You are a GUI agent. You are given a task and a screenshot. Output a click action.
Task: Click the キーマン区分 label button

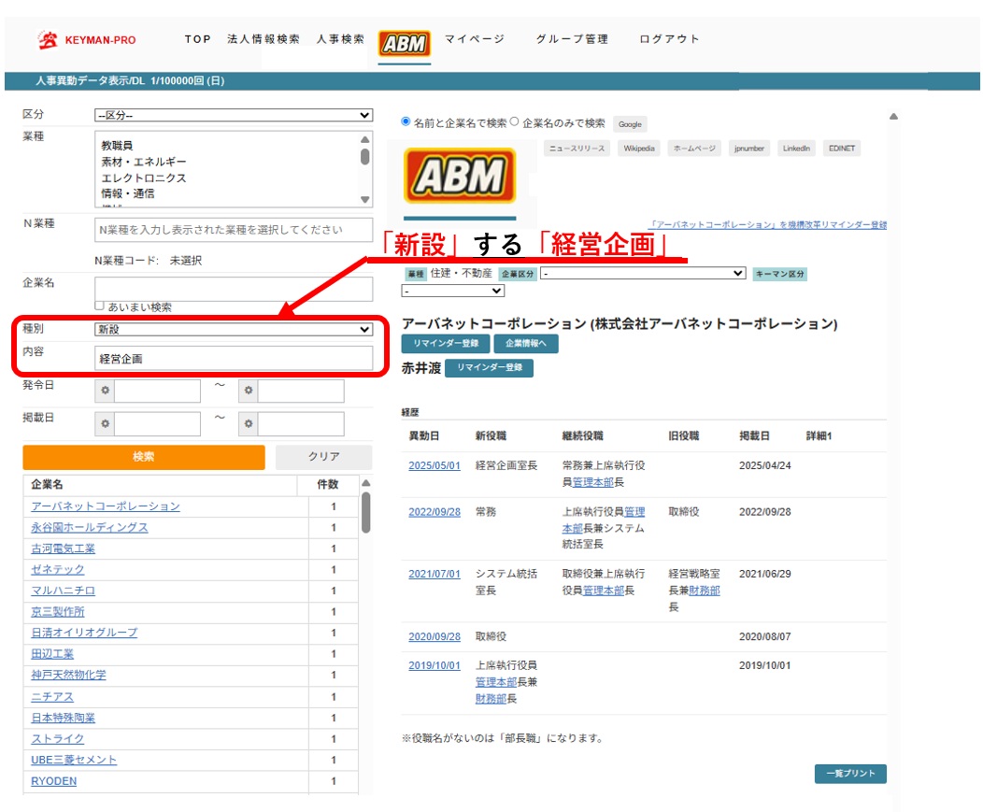click(779, 274)
